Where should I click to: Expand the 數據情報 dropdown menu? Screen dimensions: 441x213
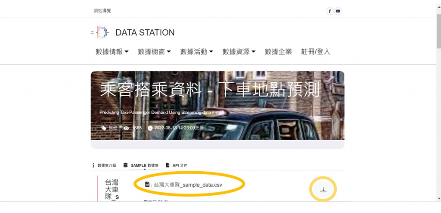pyautogui.click(x=112, y=52)
